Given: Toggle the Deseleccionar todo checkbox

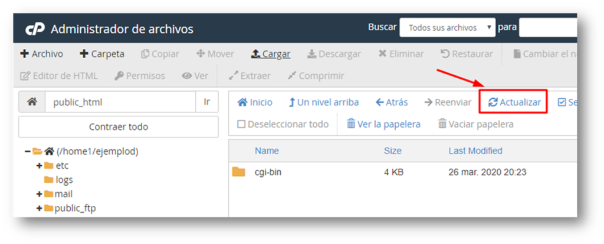Looking at the screenshot, I should [x=241, y=124].
